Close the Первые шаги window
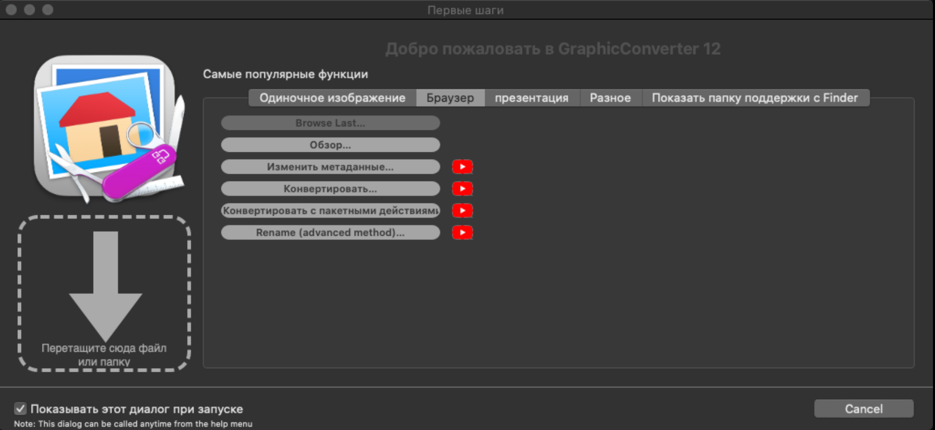935x430 pixels. click(x=11, y=10)
